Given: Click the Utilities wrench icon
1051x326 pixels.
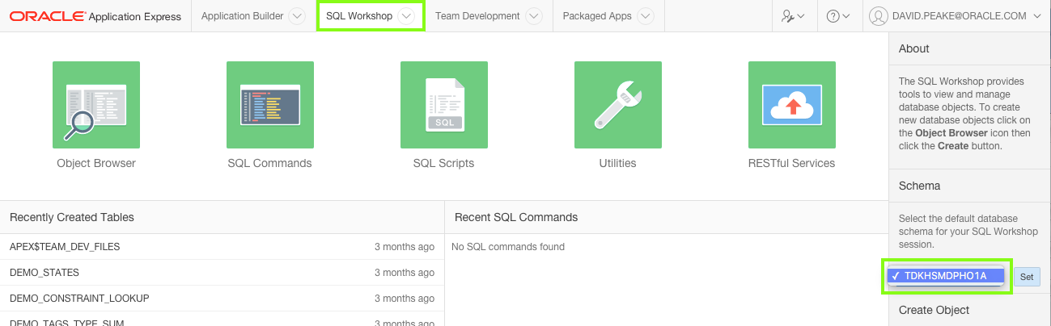Looking at the screenshot, I should 618,105.
